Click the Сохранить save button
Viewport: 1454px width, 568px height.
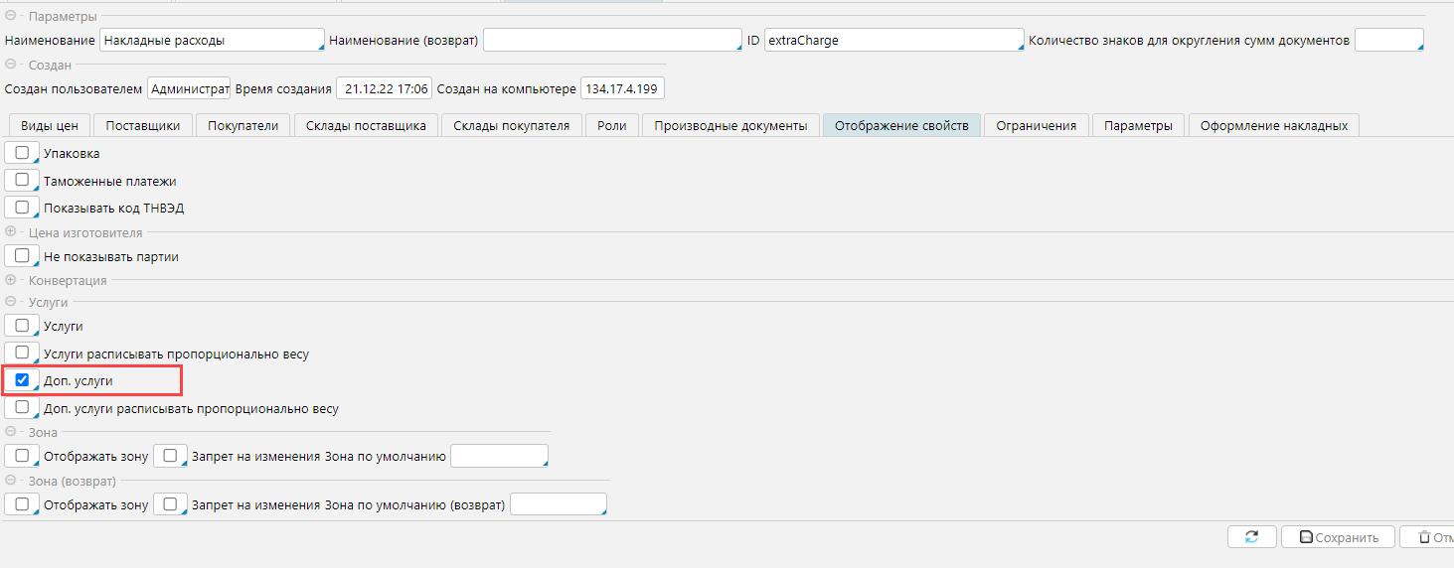(1338, 537)
